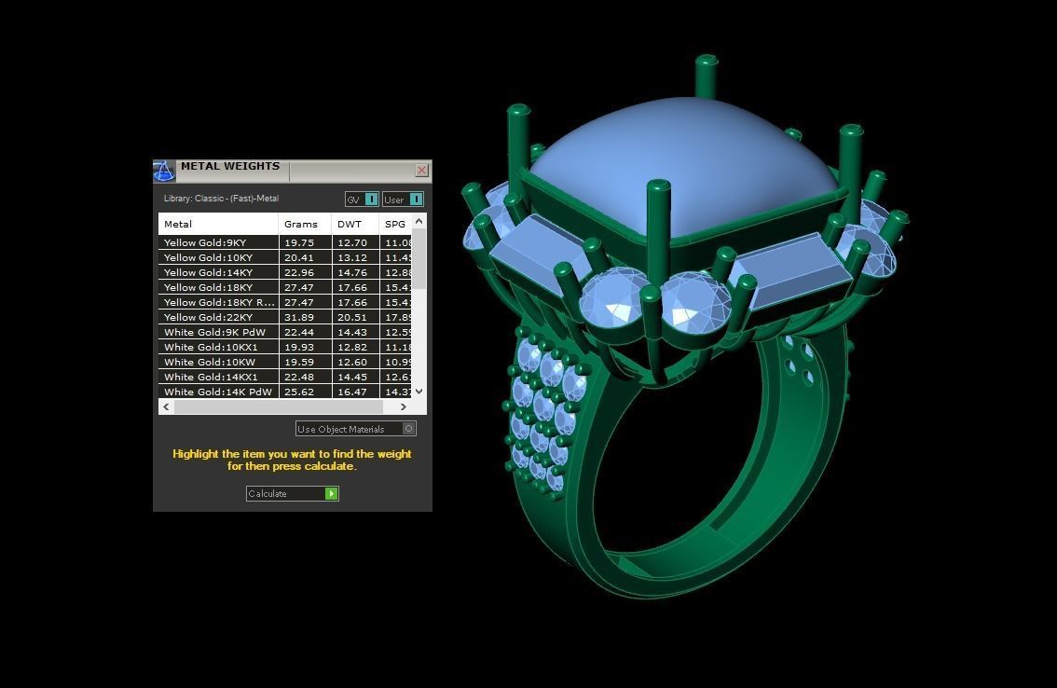Toggle Use Object Materials option
Image resolution: width=1057 pixels, height=688 pixels.
[356, 428]
